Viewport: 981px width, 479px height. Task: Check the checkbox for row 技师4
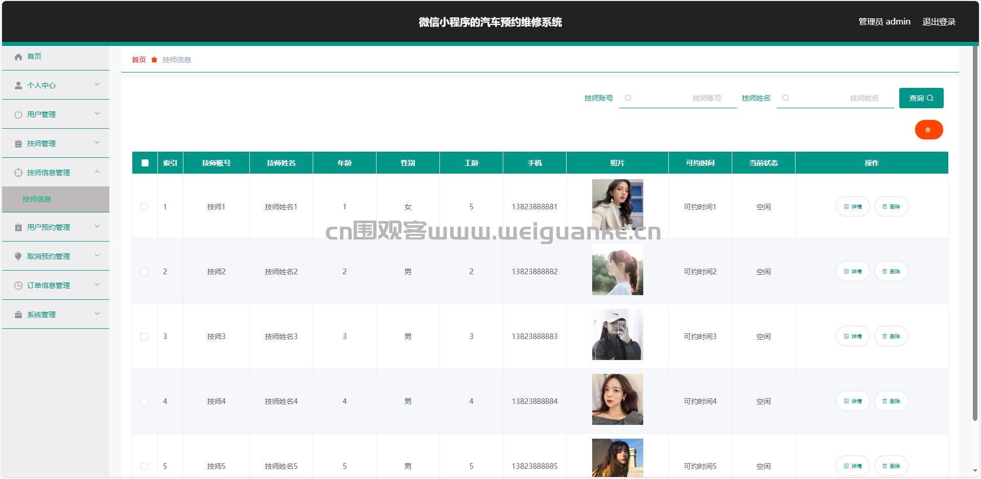[x=144, y=401]
